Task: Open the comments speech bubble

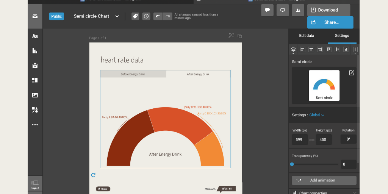Action: 267,10
